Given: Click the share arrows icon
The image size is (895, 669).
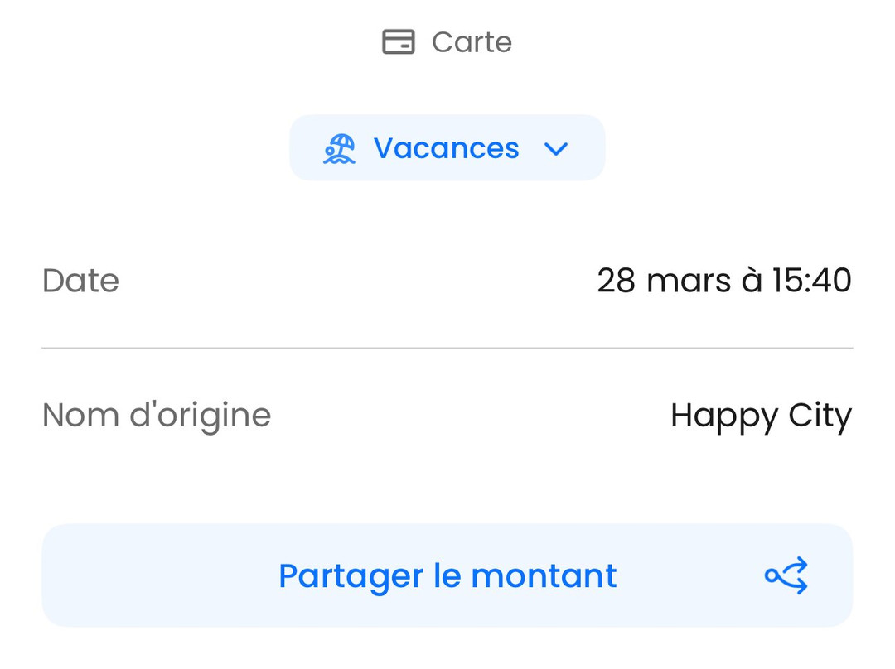Looking at the screenshot, I should pyautogui.click(x=786, y=575).
